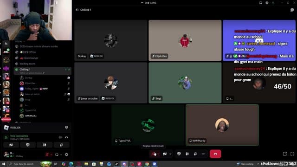Click Elijah Des in voice member list
This screenshot has height=167, width=297.
coord(45,83)
